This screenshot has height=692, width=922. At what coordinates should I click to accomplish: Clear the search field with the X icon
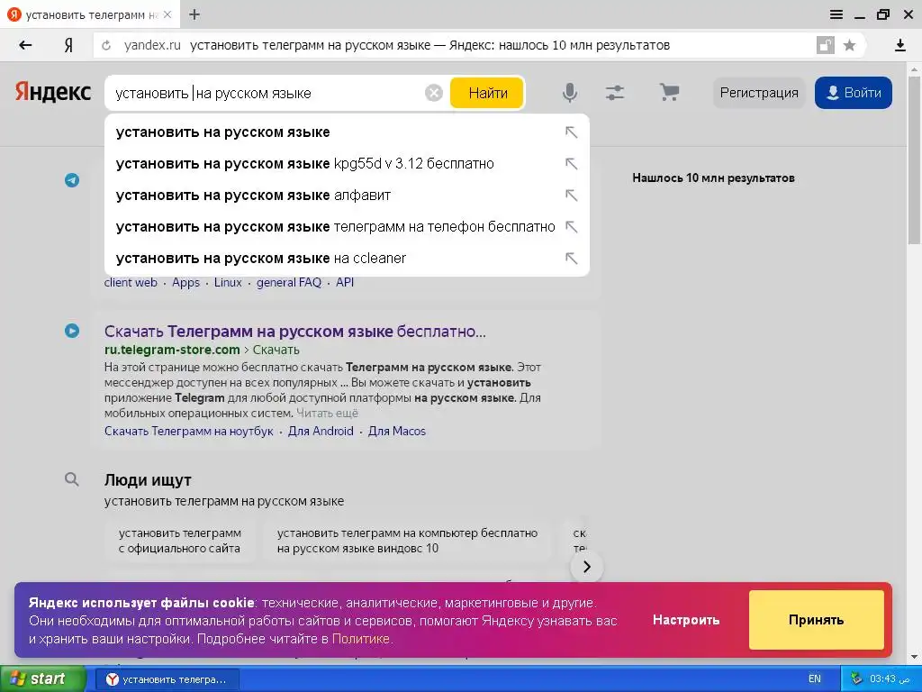coord(433,93)
